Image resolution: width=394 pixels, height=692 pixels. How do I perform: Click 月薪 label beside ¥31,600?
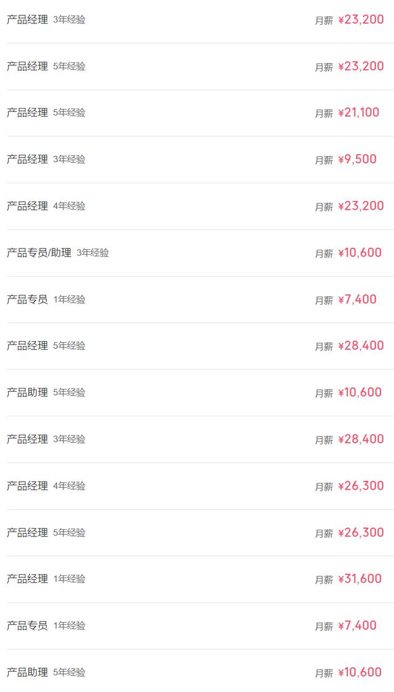(x=324, y=580)
